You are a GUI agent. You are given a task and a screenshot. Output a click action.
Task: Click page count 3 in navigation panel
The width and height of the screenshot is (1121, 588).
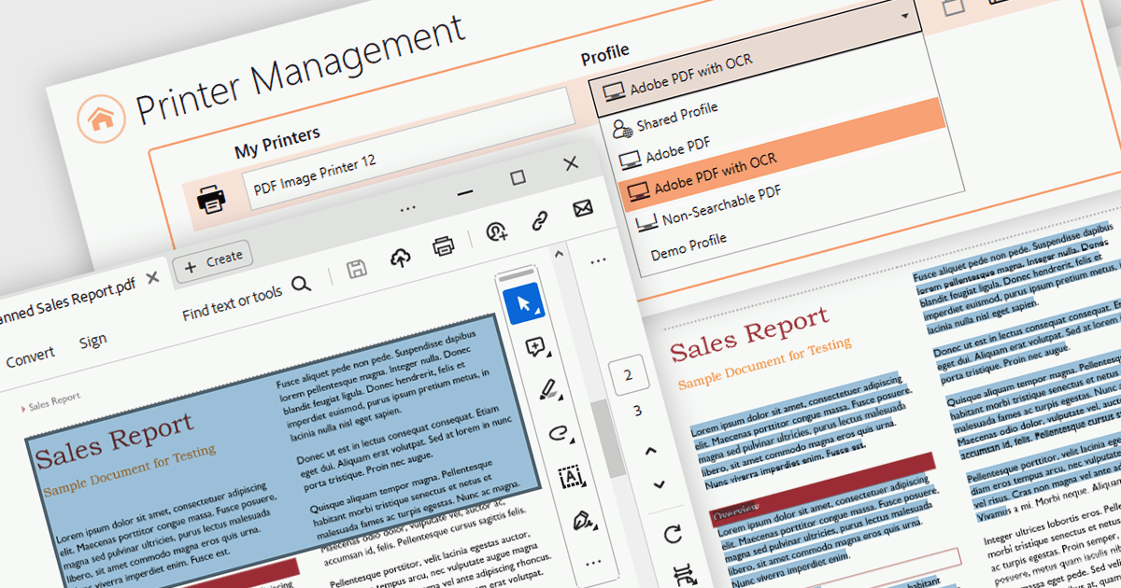(x=637, y=411)
